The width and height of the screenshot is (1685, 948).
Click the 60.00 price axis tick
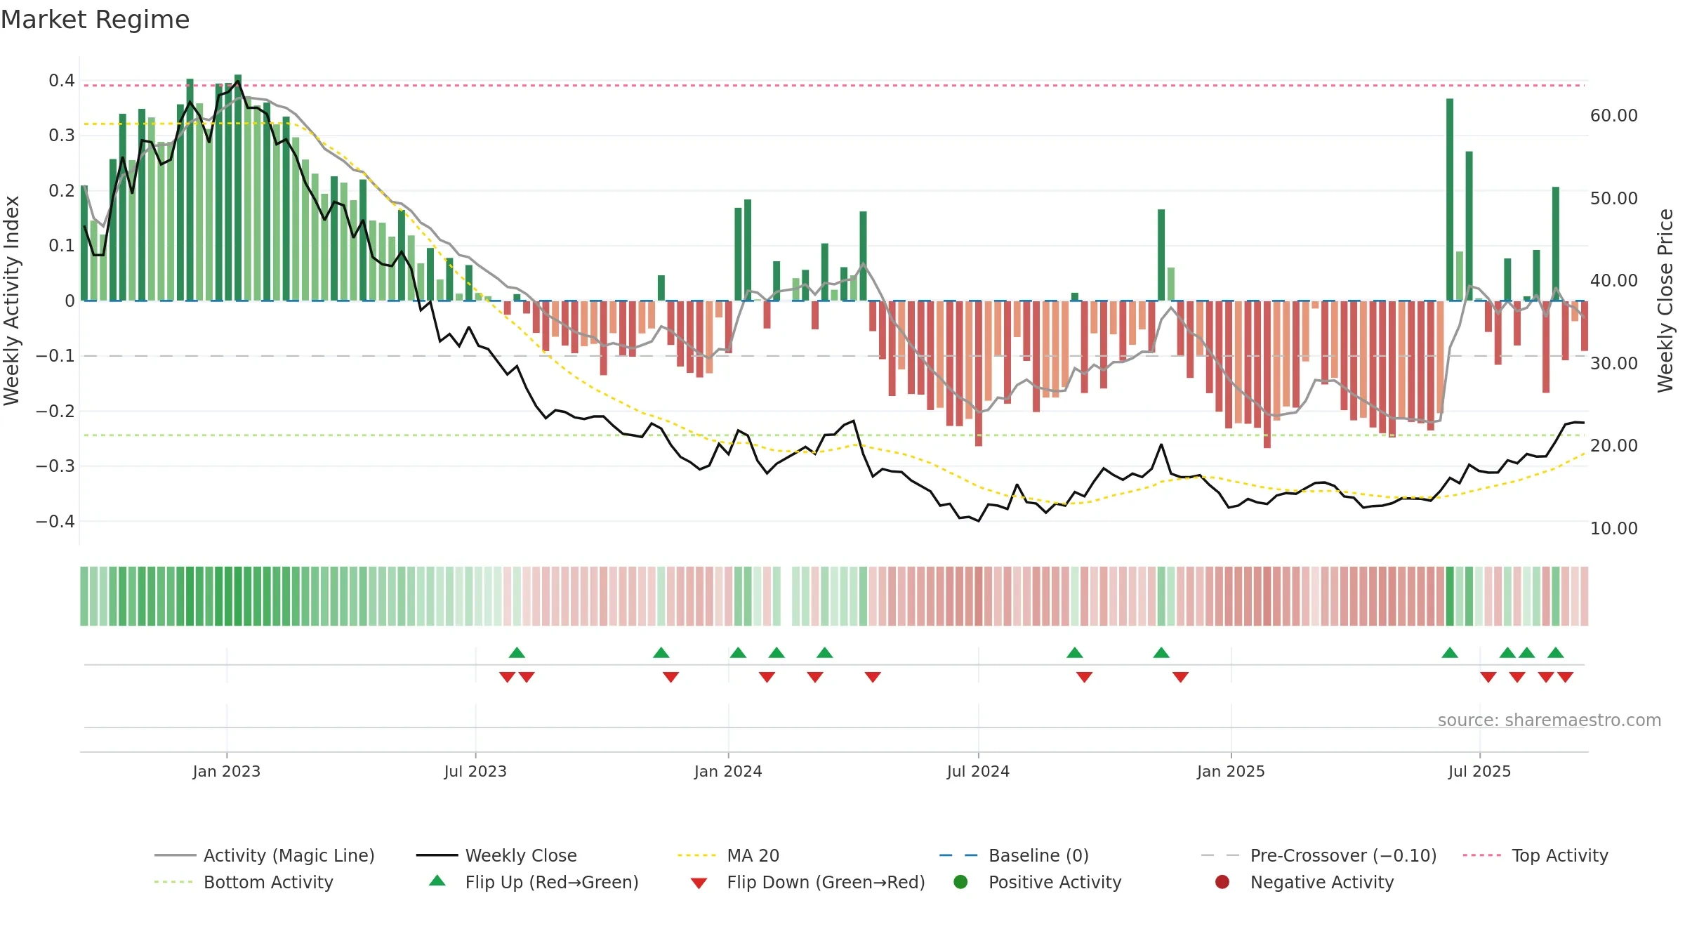(1613, 116)
